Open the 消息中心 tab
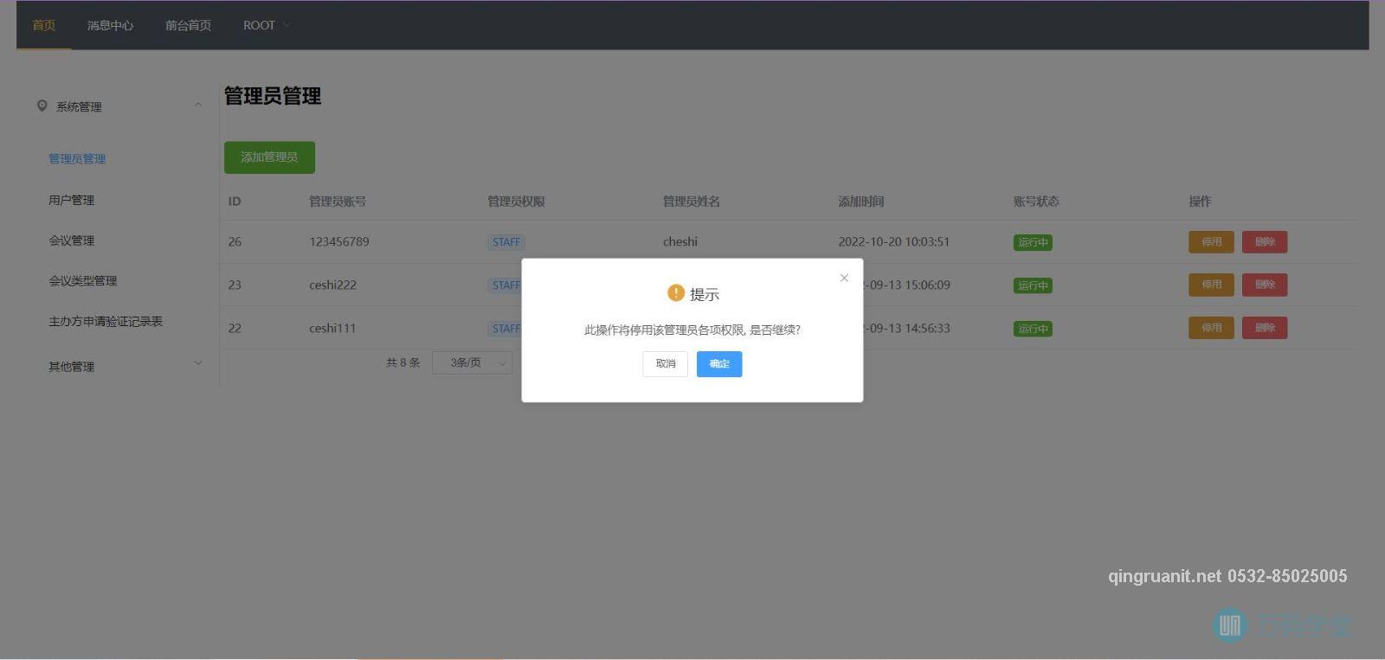1385x660 pixels. coord(110,25)
